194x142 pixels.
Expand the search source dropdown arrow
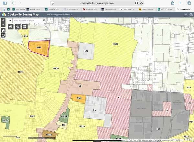point(10,20)
